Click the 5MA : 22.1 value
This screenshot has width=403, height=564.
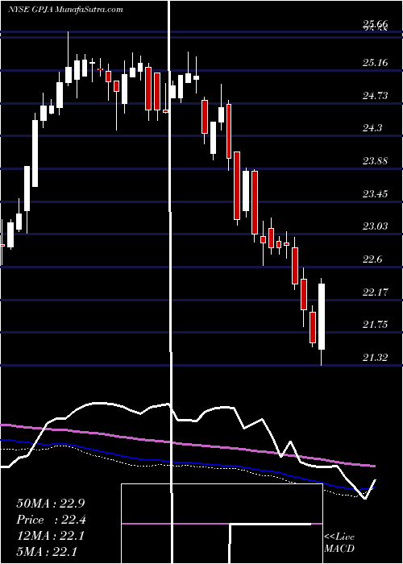coord(46,551)
